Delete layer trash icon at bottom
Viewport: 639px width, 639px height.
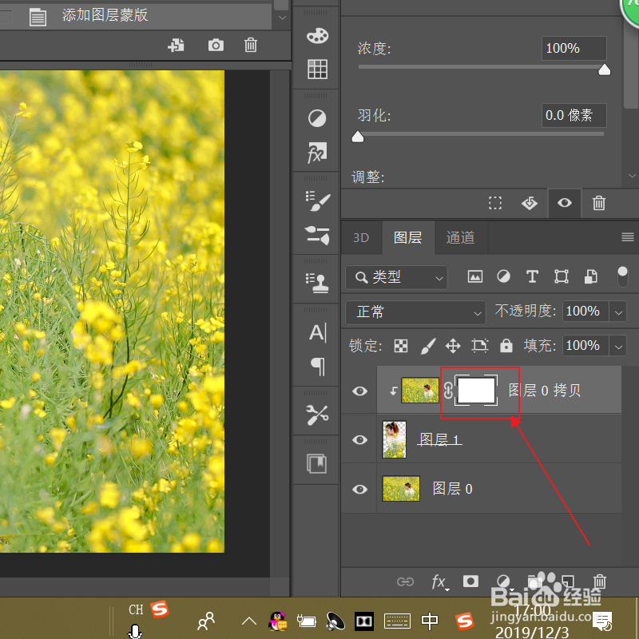(x=600, y=581)
